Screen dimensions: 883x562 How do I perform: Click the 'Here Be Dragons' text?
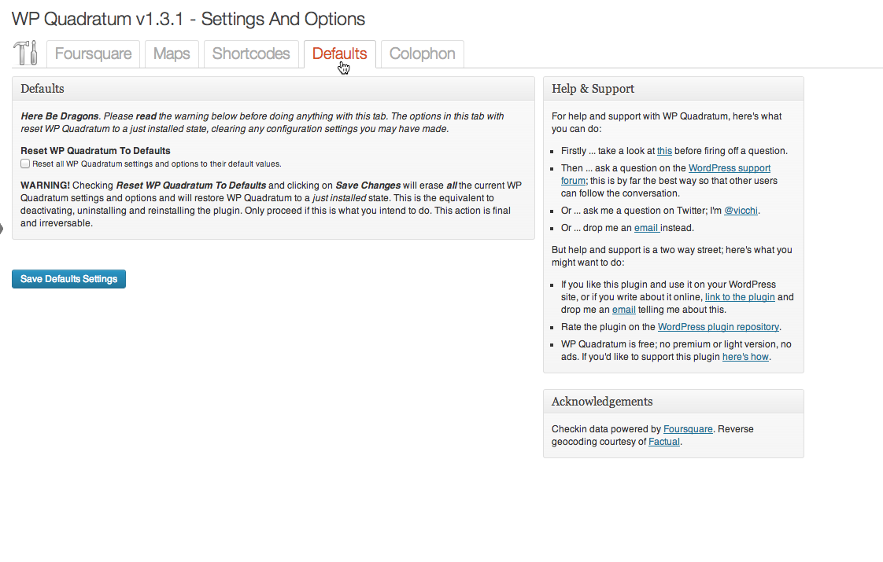[x=60, y=116]
